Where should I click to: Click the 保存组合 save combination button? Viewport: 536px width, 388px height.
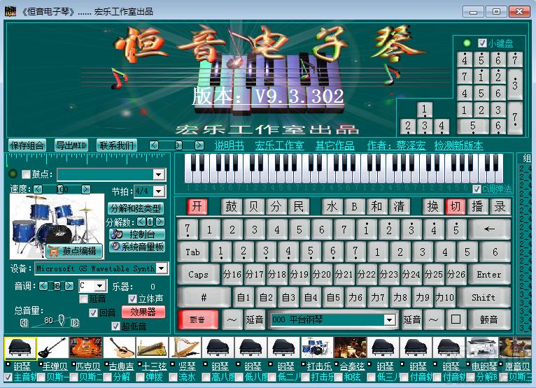27,145
